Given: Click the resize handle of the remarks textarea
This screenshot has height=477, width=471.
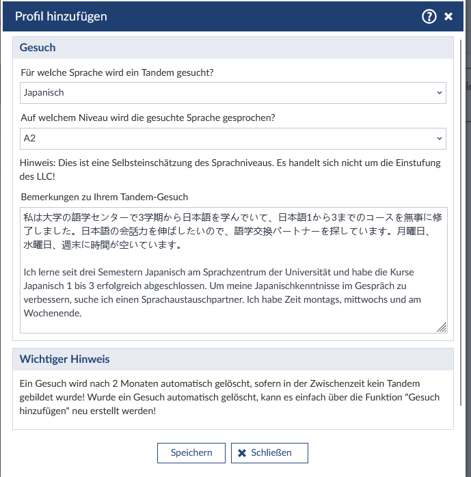Looking at the screenshot, I should 442,327.
